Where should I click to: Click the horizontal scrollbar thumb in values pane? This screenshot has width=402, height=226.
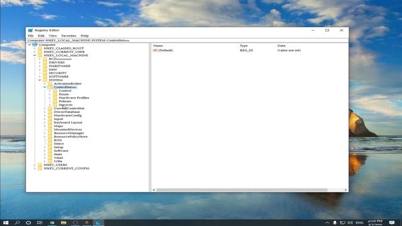[x=242, y=190]
